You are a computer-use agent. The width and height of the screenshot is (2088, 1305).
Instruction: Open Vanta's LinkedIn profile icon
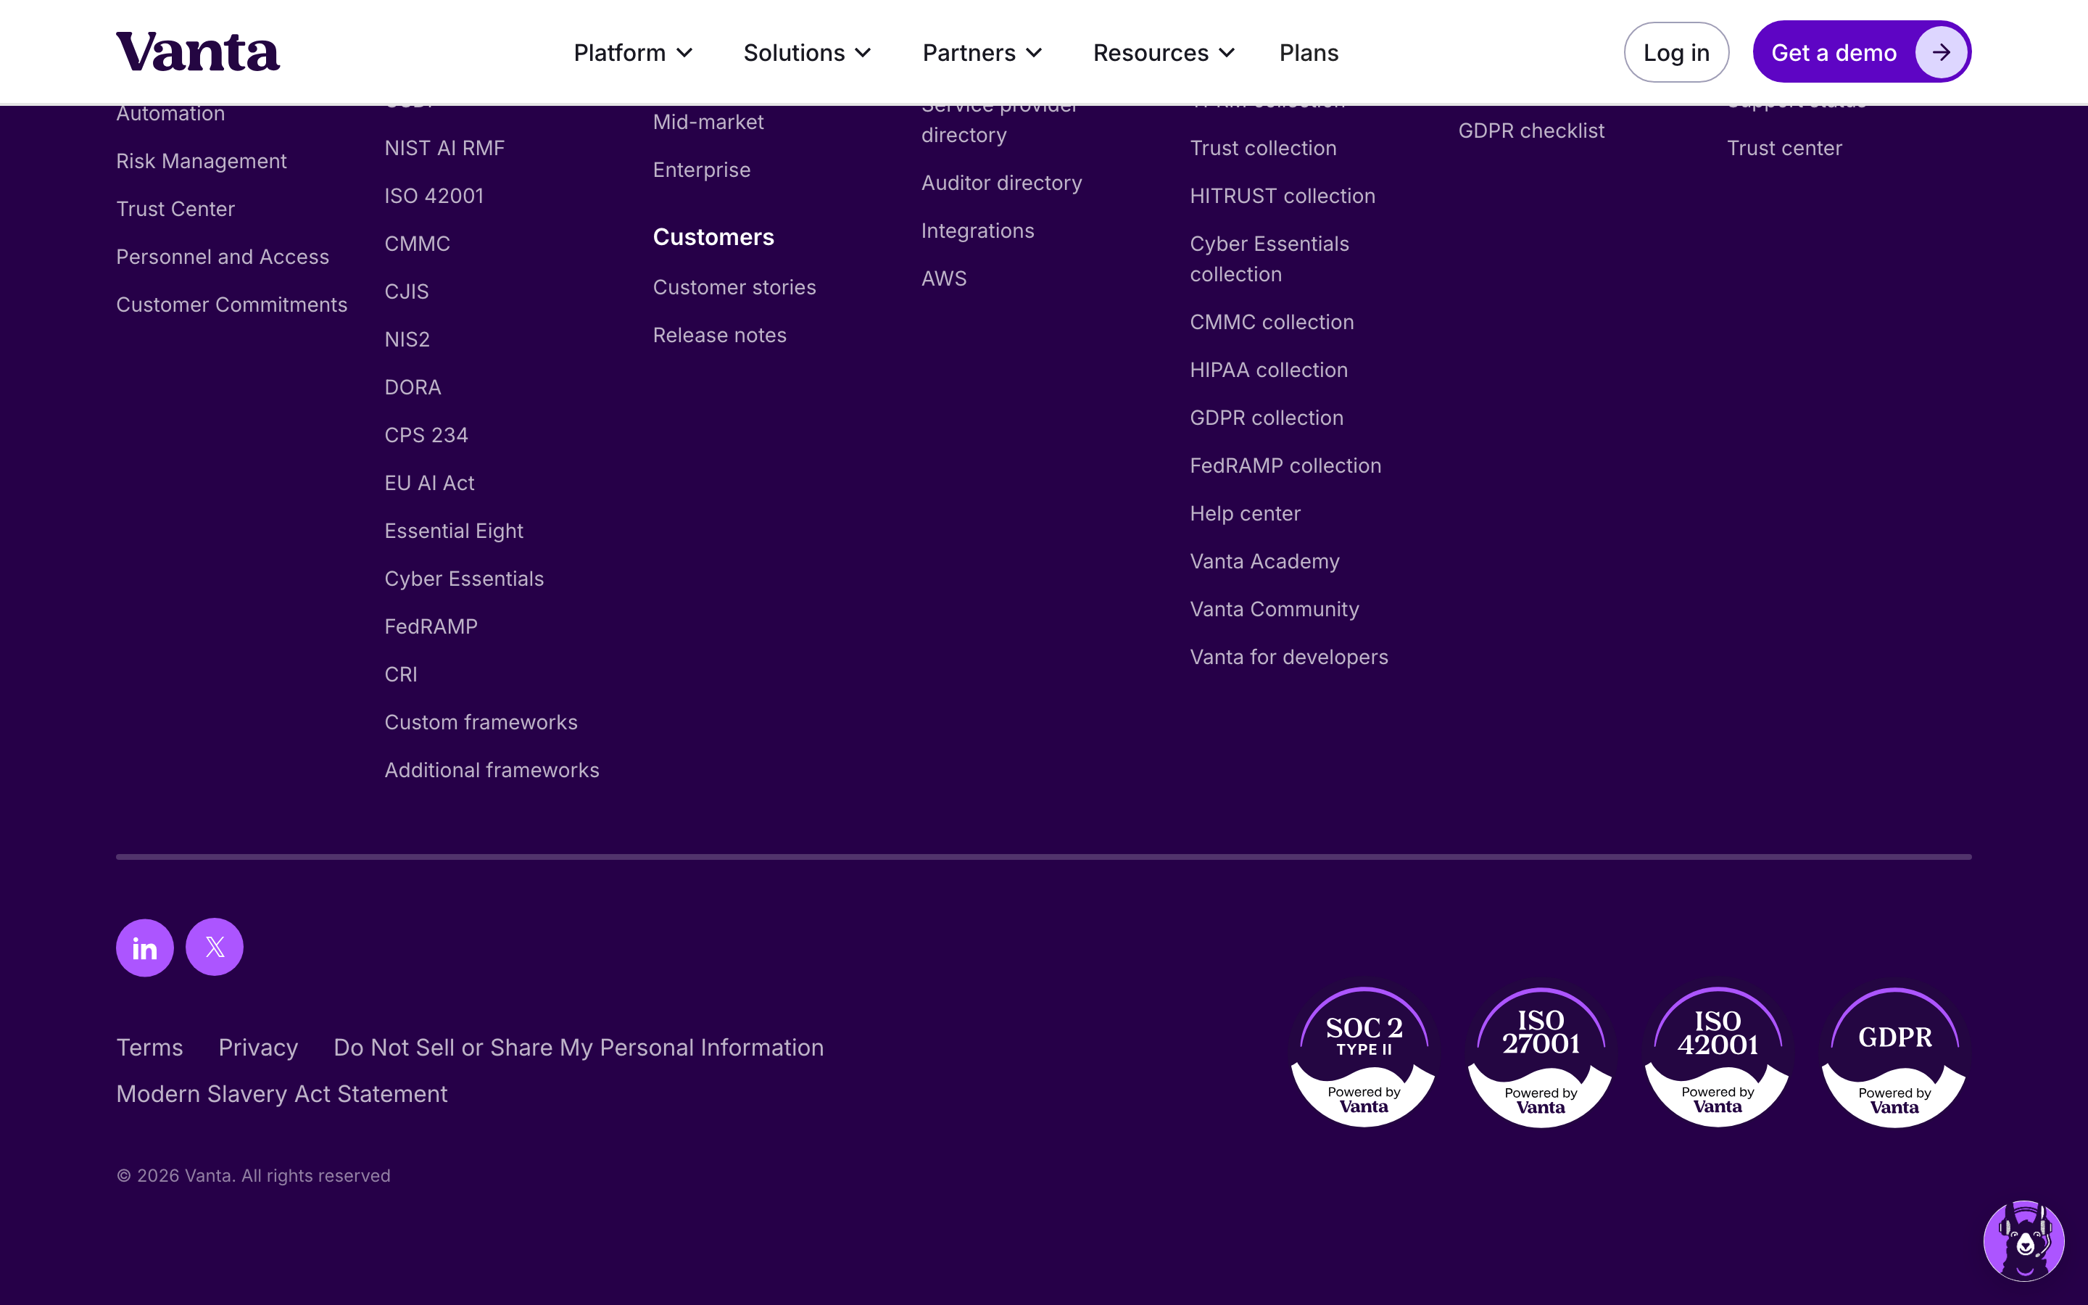[145, 947]
